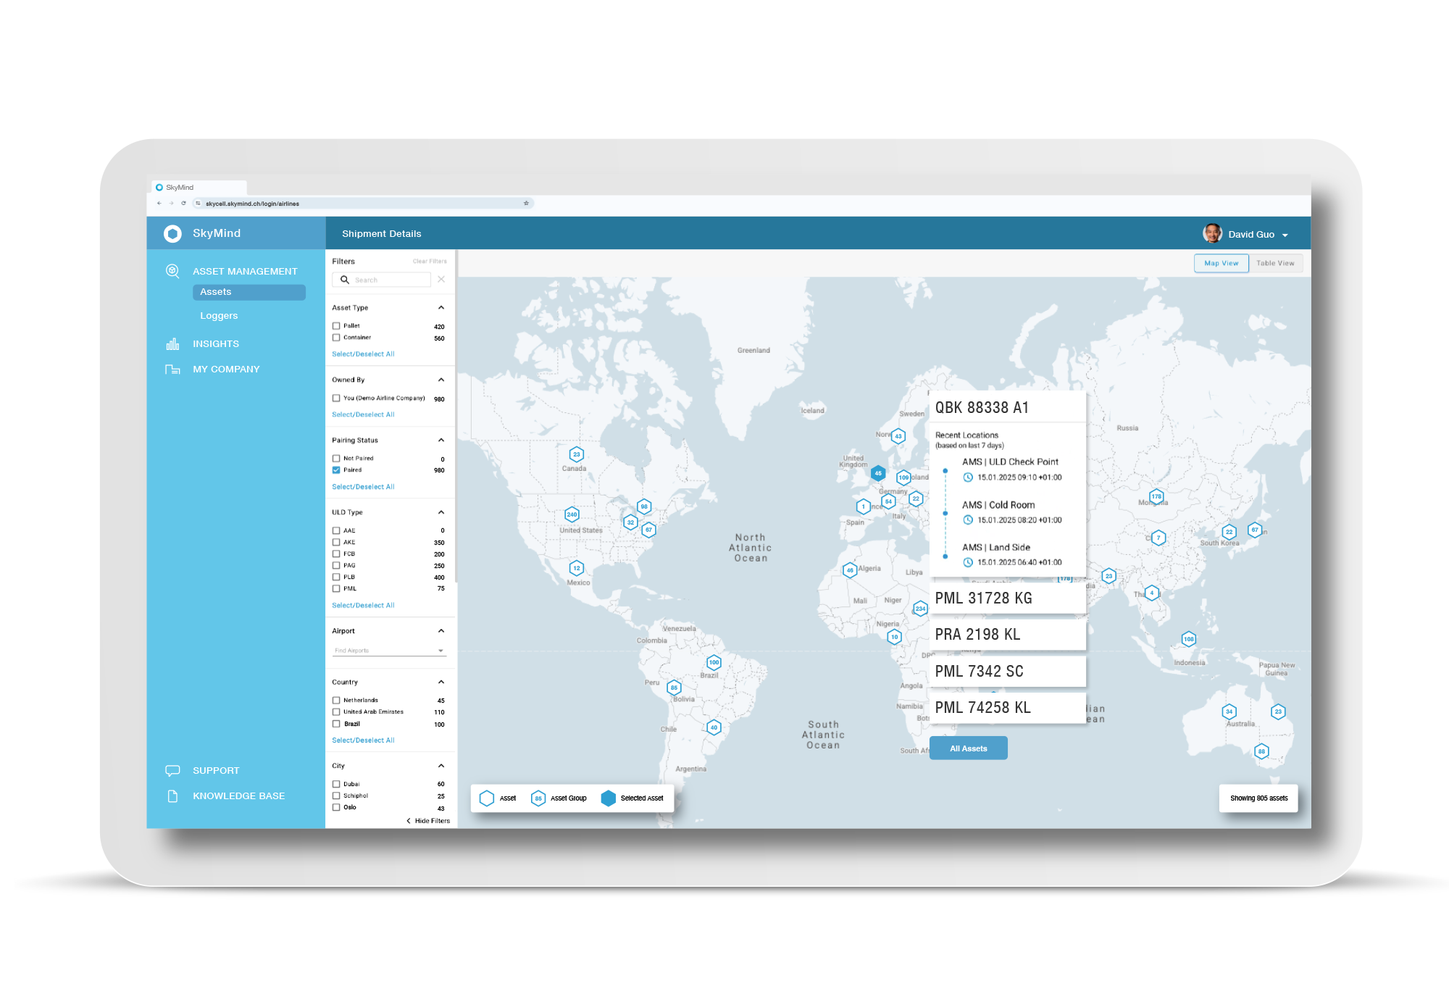Viewport: 1449px width, 1002px height.
Task: Enable the Pallet asset type checkbox
Action: 336,326
